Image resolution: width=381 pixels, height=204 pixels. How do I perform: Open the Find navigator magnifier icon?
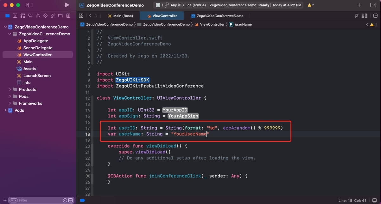tap(30, 15)
